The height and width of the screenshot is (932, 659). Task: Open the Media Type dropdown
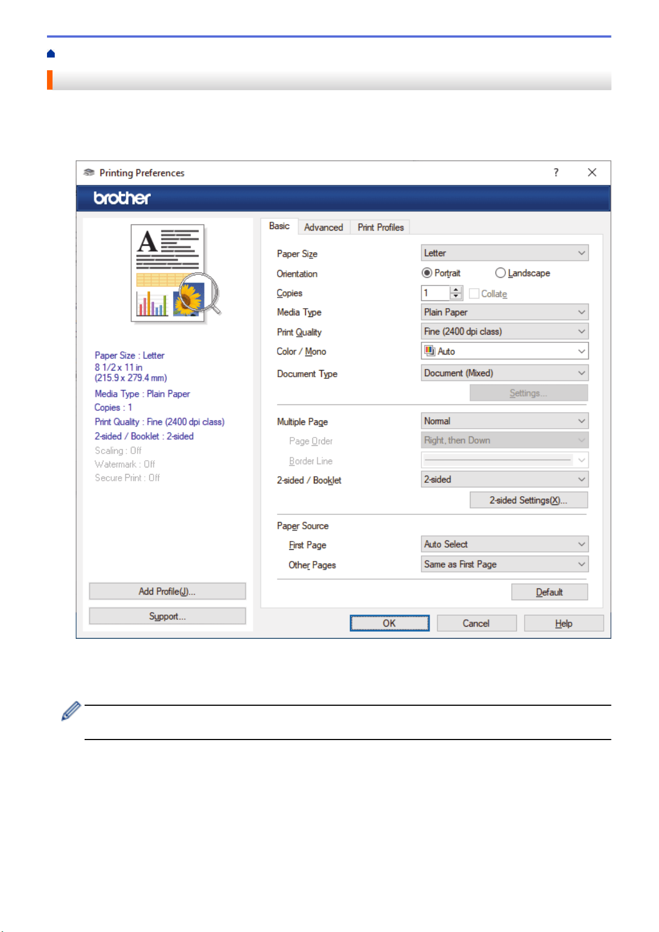505,312
